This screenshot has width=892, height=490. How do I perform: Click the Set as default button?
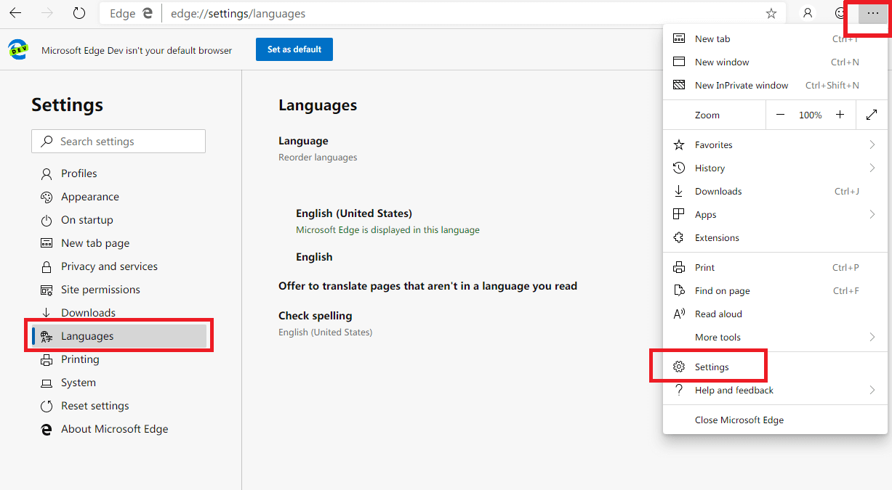[x=294, y=49]
